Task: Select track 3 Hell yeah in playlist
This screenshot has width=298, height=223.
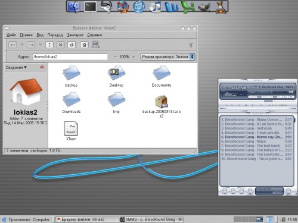Action: tap(256, 128)
